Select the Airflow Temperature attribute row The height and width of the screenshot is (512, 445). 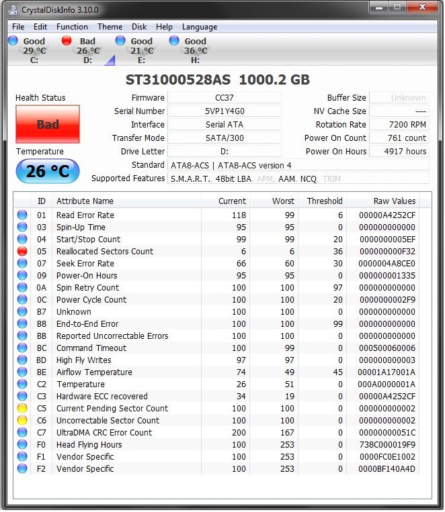94,372
